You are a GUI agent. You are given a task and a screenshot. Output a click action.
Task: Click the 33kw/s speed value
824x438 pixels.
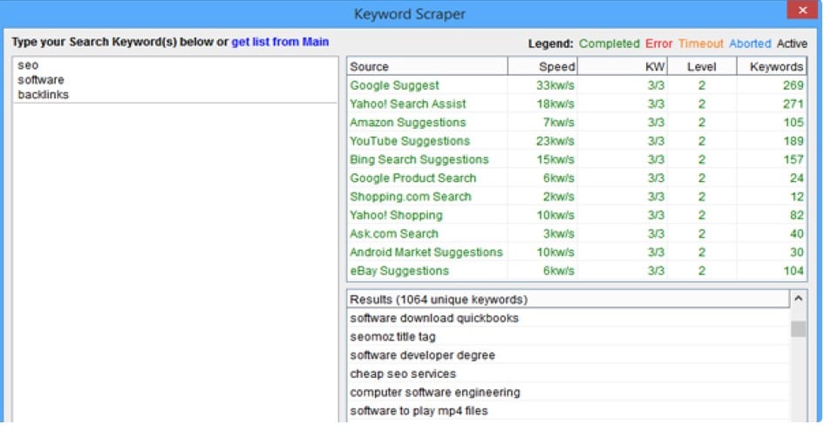tap(555, 85)
